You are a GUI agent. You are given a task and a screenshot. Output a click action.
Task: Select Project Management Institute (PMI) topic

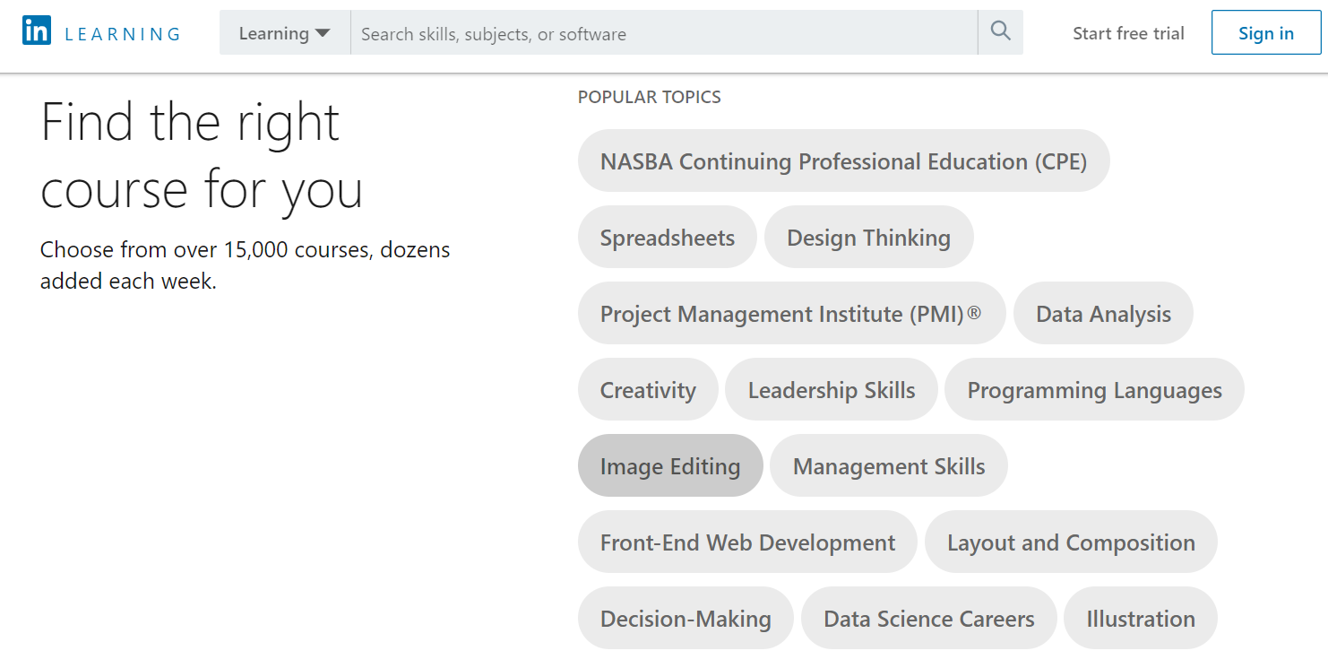(791, 314)
